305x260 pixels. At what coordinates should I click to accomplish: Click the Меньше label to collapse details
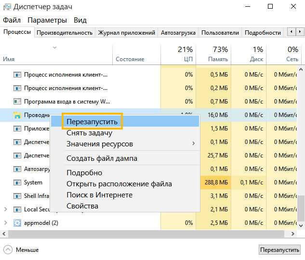(27, 250)
